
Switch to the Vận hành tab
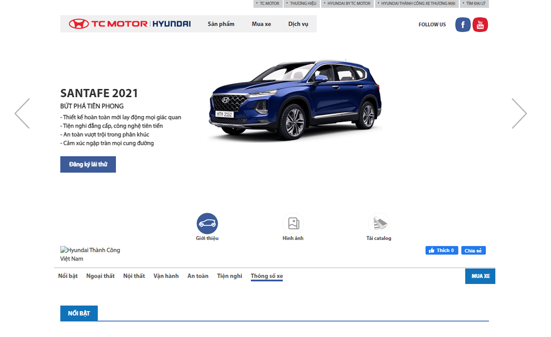tap(166, 276)
